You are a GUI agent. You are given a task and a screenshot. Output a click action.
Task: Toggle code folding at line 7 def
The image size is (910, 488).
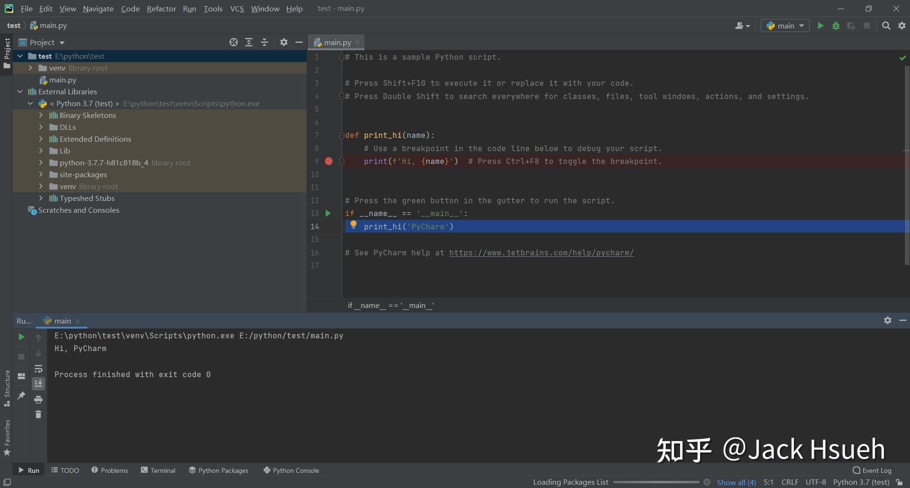(341, 136)
